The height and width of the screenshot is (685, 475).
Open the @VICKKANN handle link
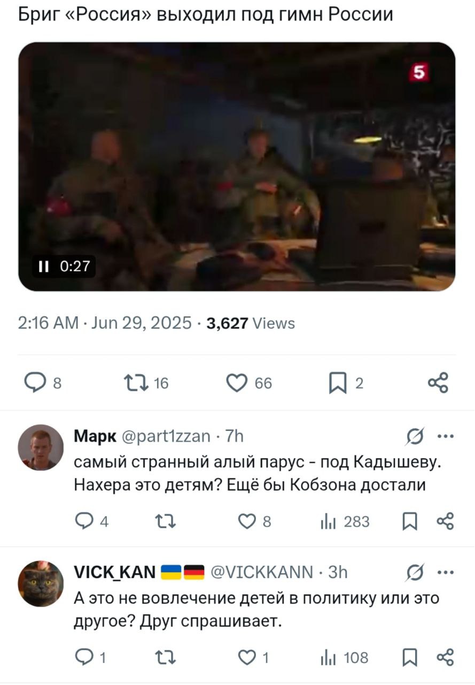point(262,573)
